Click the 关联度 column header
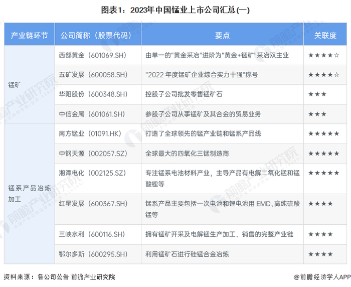The image size is (351, 287). pyautogui.click(x=325, y=35)
